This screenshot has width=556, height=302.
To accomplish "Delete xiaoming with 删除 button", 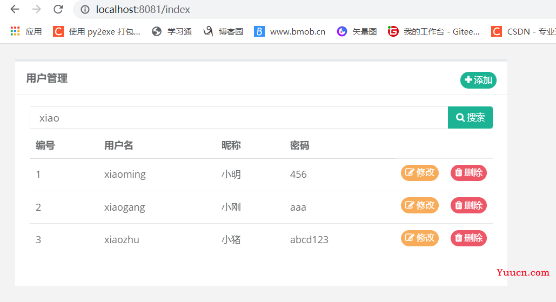I will coord(468,173).
